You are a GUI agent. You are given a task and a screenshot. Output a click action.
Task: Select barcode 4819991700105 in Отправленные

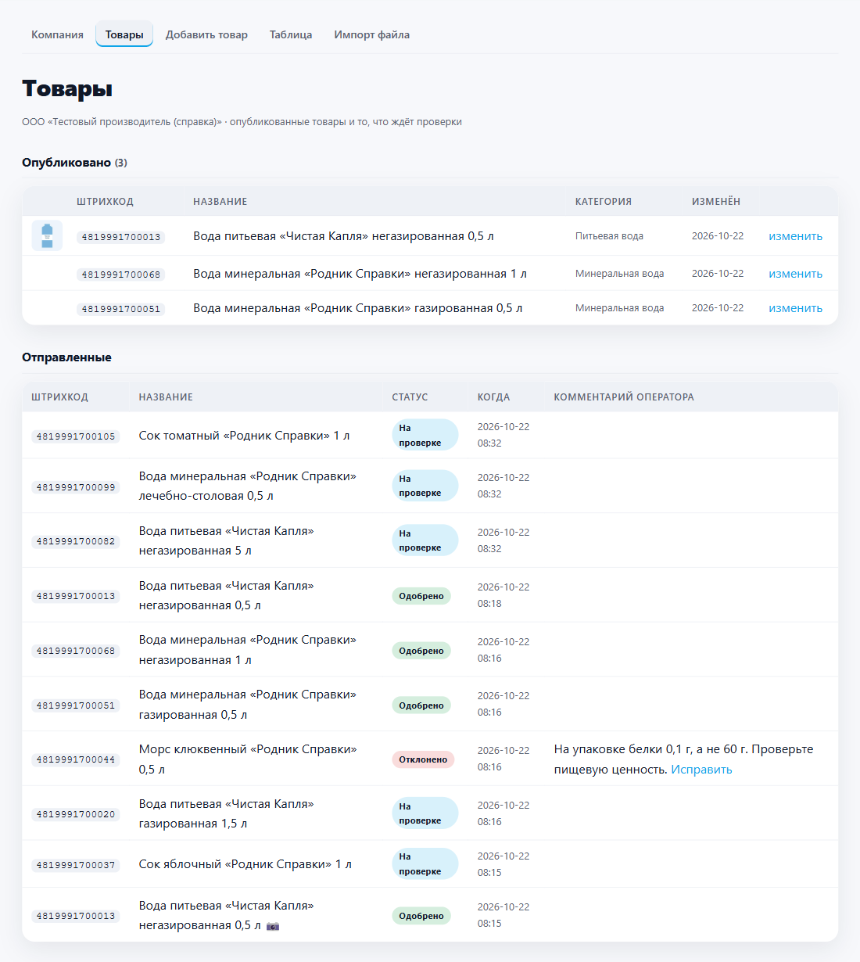tap(76, 436)
